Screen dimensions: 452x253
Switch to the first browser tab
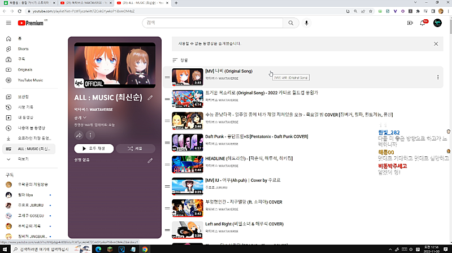click(x=29, y=3)
